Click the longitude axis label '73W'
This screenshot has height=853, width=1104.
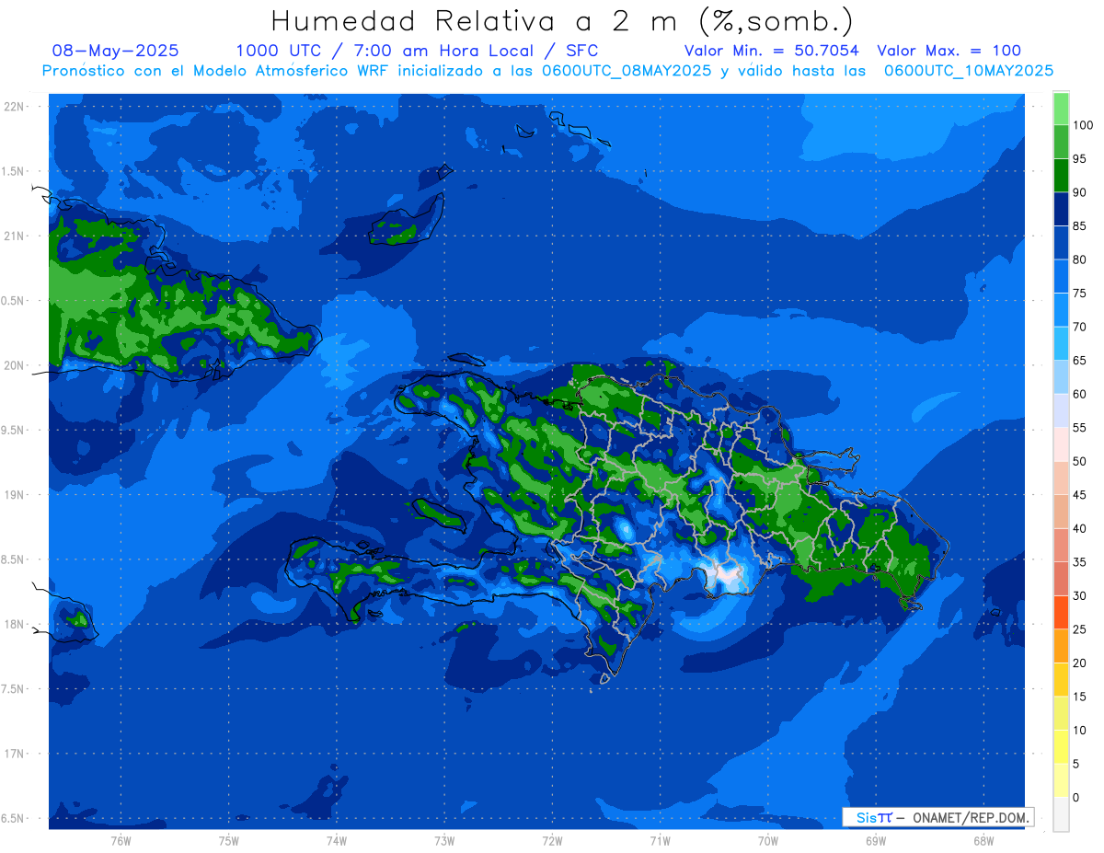(x=444, y=840)
